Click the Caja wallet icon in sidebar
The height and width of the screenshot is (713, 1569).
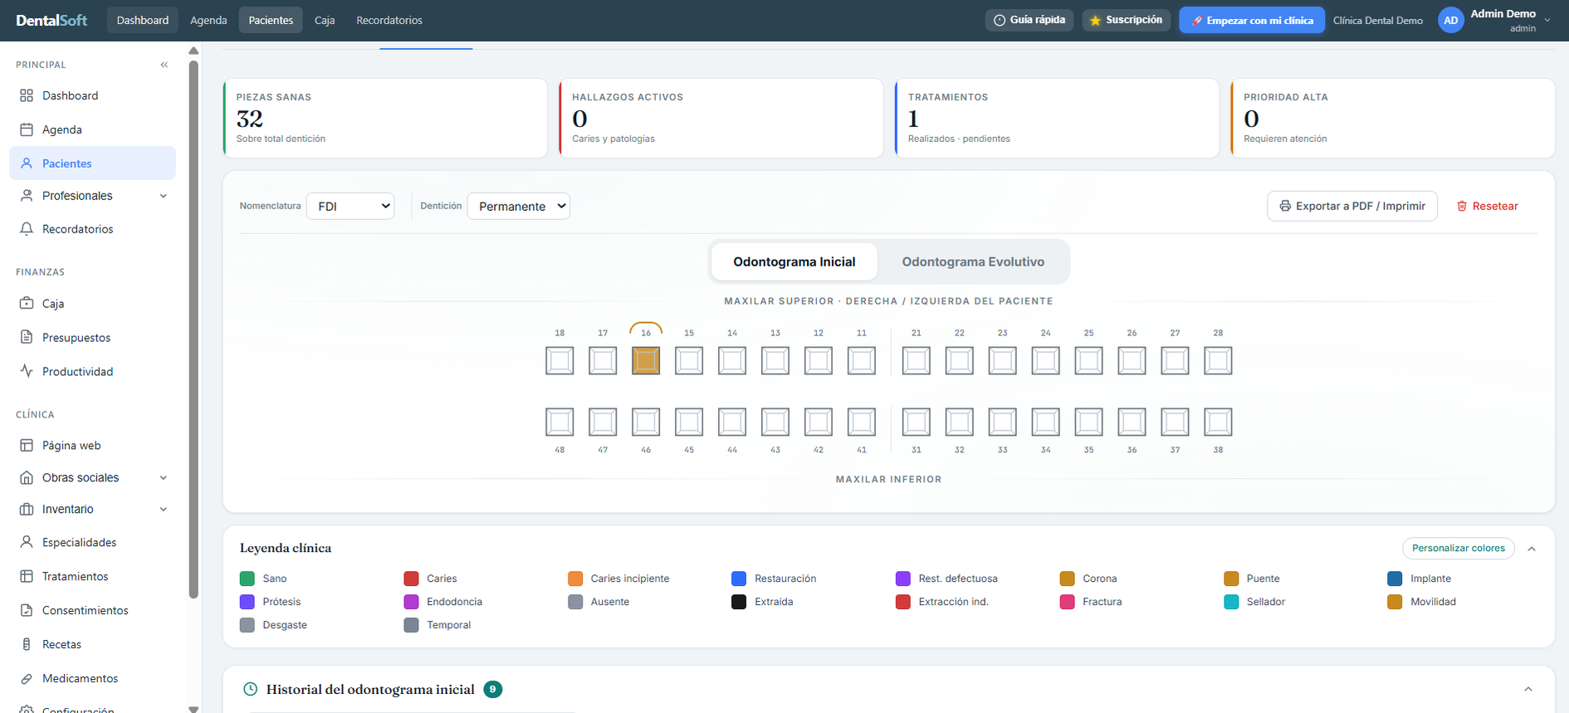[x=27, y=304]
